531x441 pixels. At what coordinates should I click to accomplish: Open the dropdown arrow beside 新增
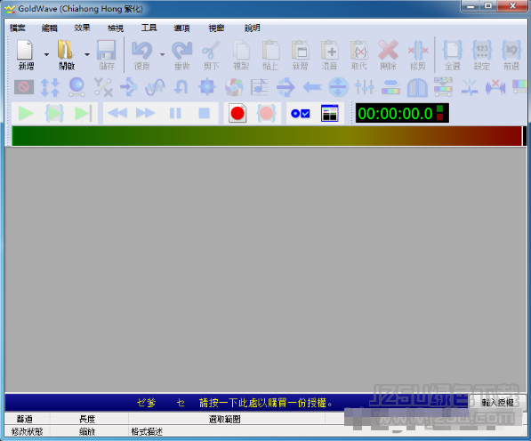[x=46, y=54]
